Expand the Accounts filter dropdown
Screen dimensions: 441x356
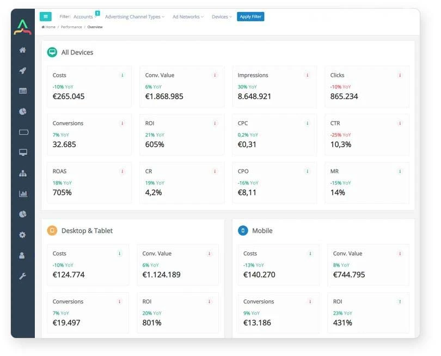[85, 17]
